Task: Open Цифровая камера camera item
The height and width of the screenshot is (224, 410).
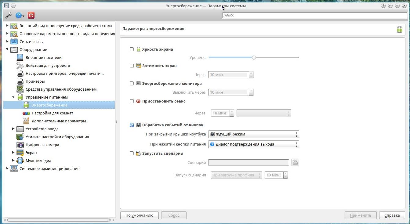Action: click(42, 145)
